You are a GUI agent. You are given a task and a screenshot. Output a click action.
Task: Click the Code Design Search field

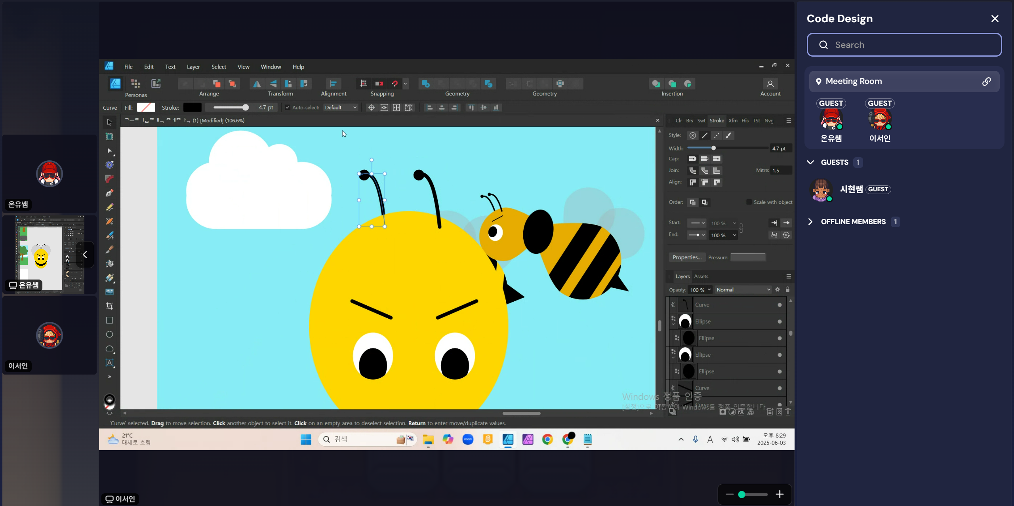[x=904, y=45]
